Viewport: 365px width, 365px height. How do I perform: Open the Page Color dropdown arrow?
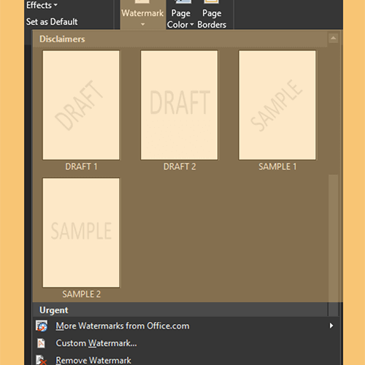(192, 24)
